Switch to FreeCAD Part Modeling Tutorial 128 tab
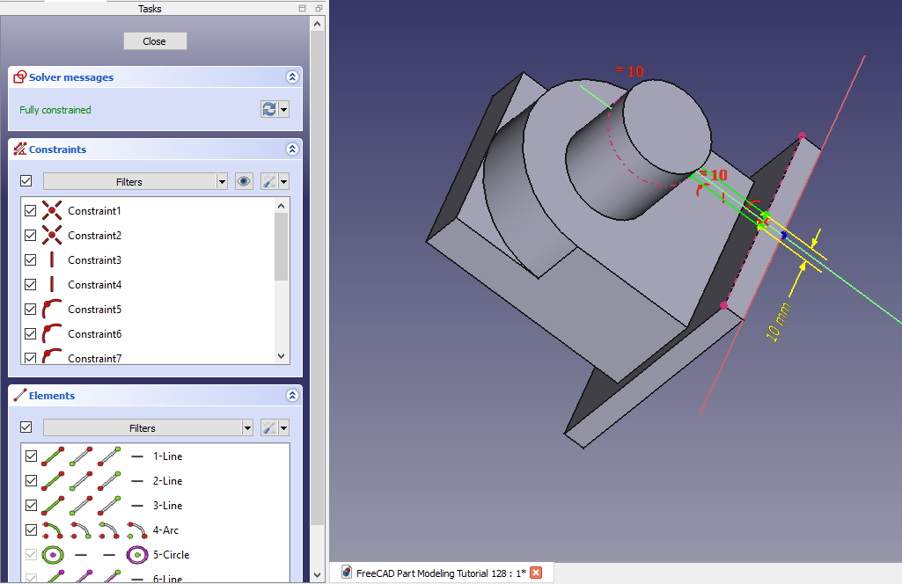This screenshot has width=902, height=584. point(436,573)
